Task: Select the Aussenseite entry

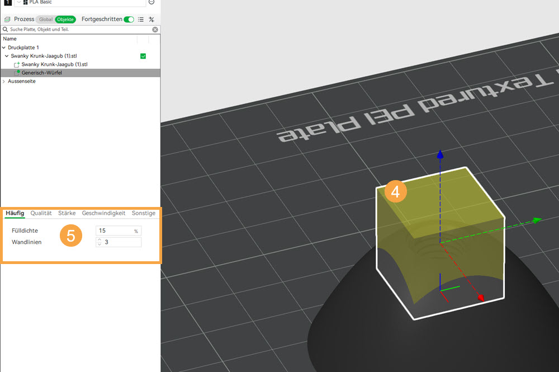Action: 22,81
